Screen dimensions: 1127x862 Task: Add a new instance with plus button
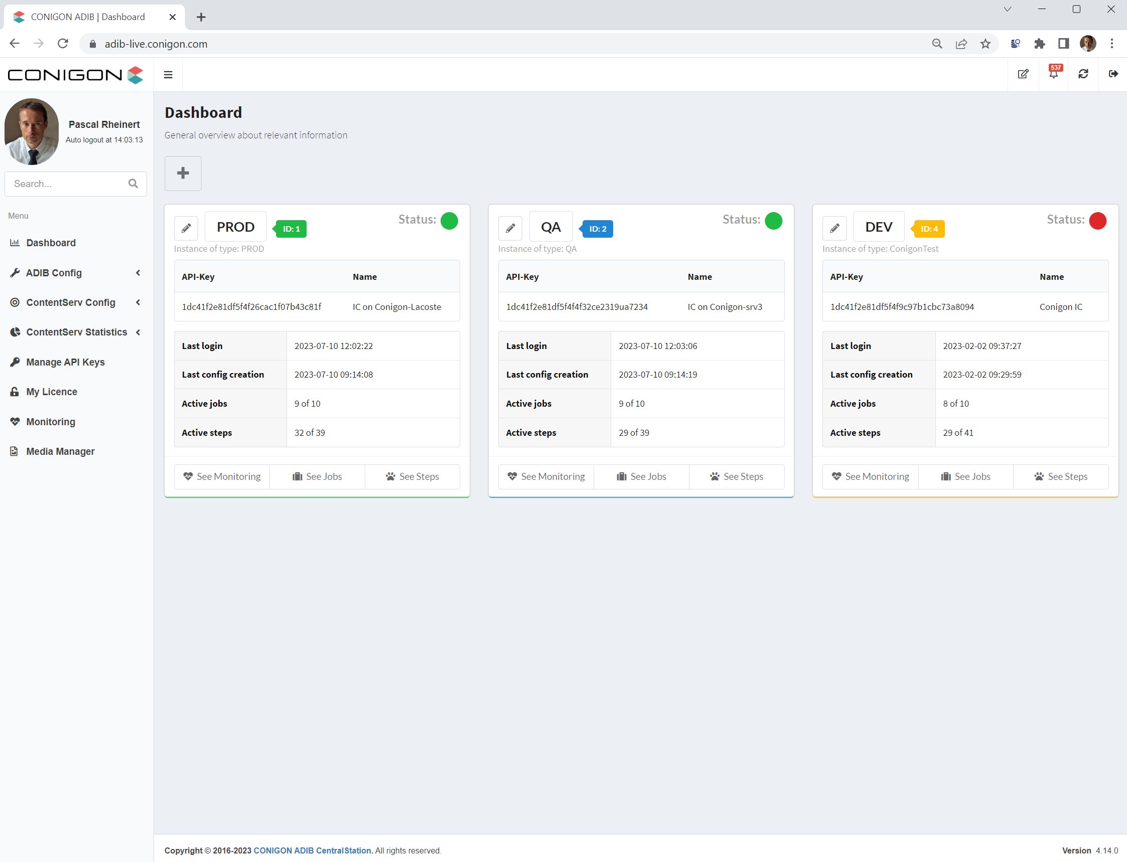(183, 174)
